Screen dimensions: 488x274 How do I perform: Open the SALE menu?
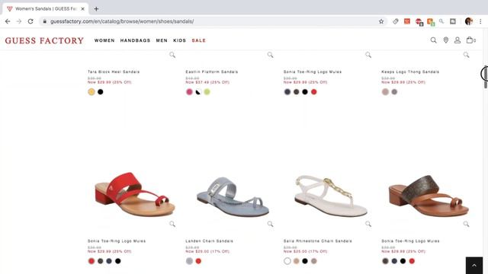198,40
